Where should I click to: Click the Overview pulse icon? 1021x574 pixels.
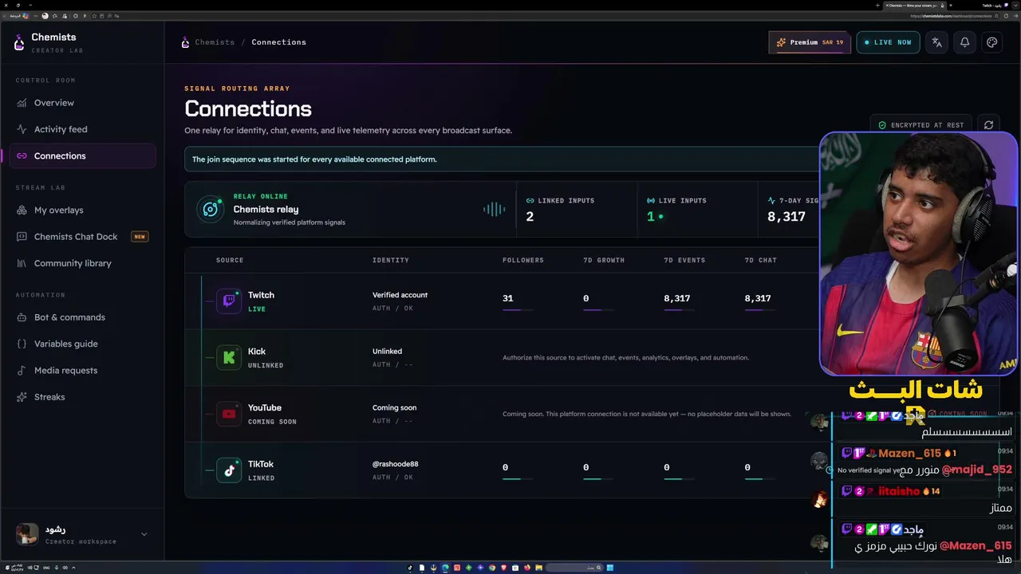click(22, 103)
